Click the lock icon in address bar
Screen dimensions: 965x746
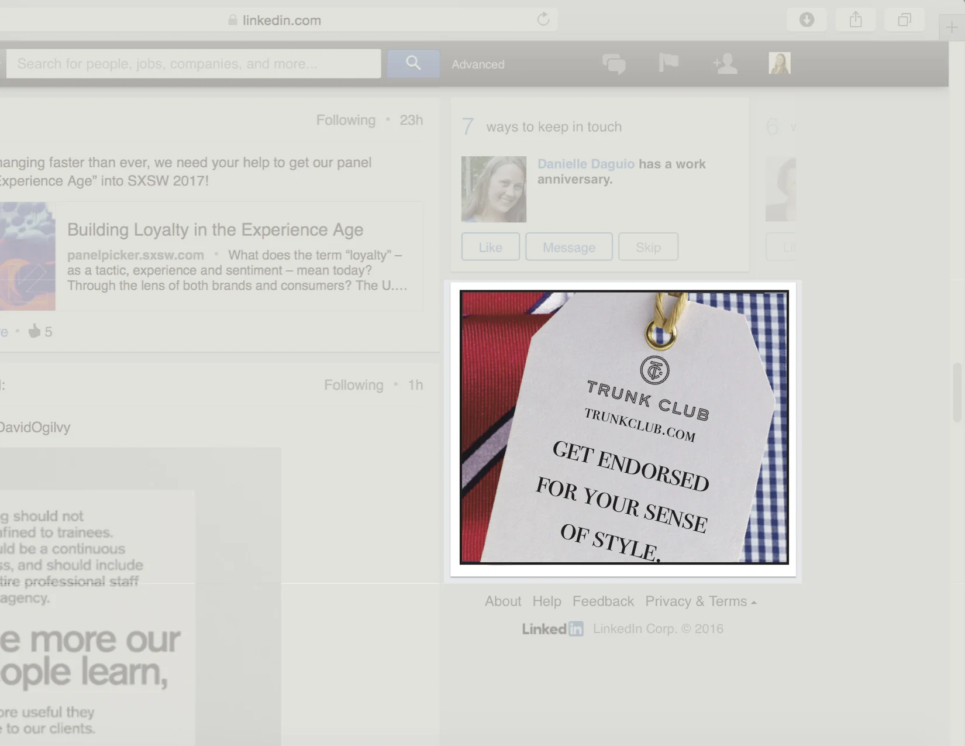click(233, 20)
